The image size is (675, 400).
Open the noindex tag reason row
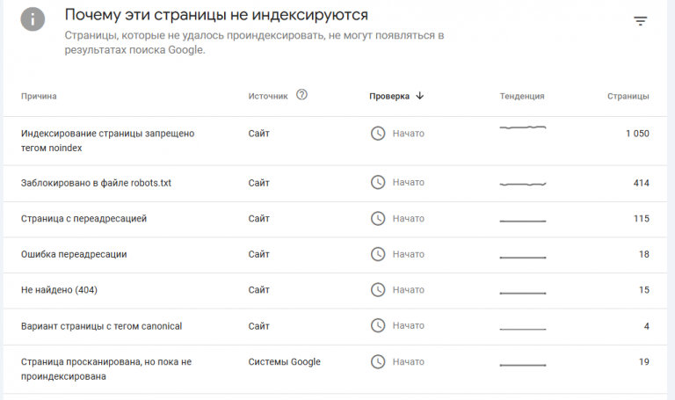[107, 141]
